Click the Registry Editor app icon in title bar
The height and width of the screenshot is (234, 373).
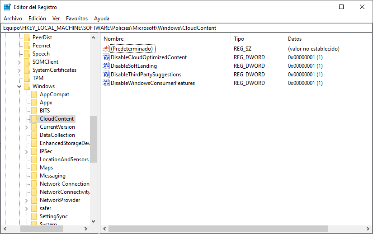click(x=7, y=7)
